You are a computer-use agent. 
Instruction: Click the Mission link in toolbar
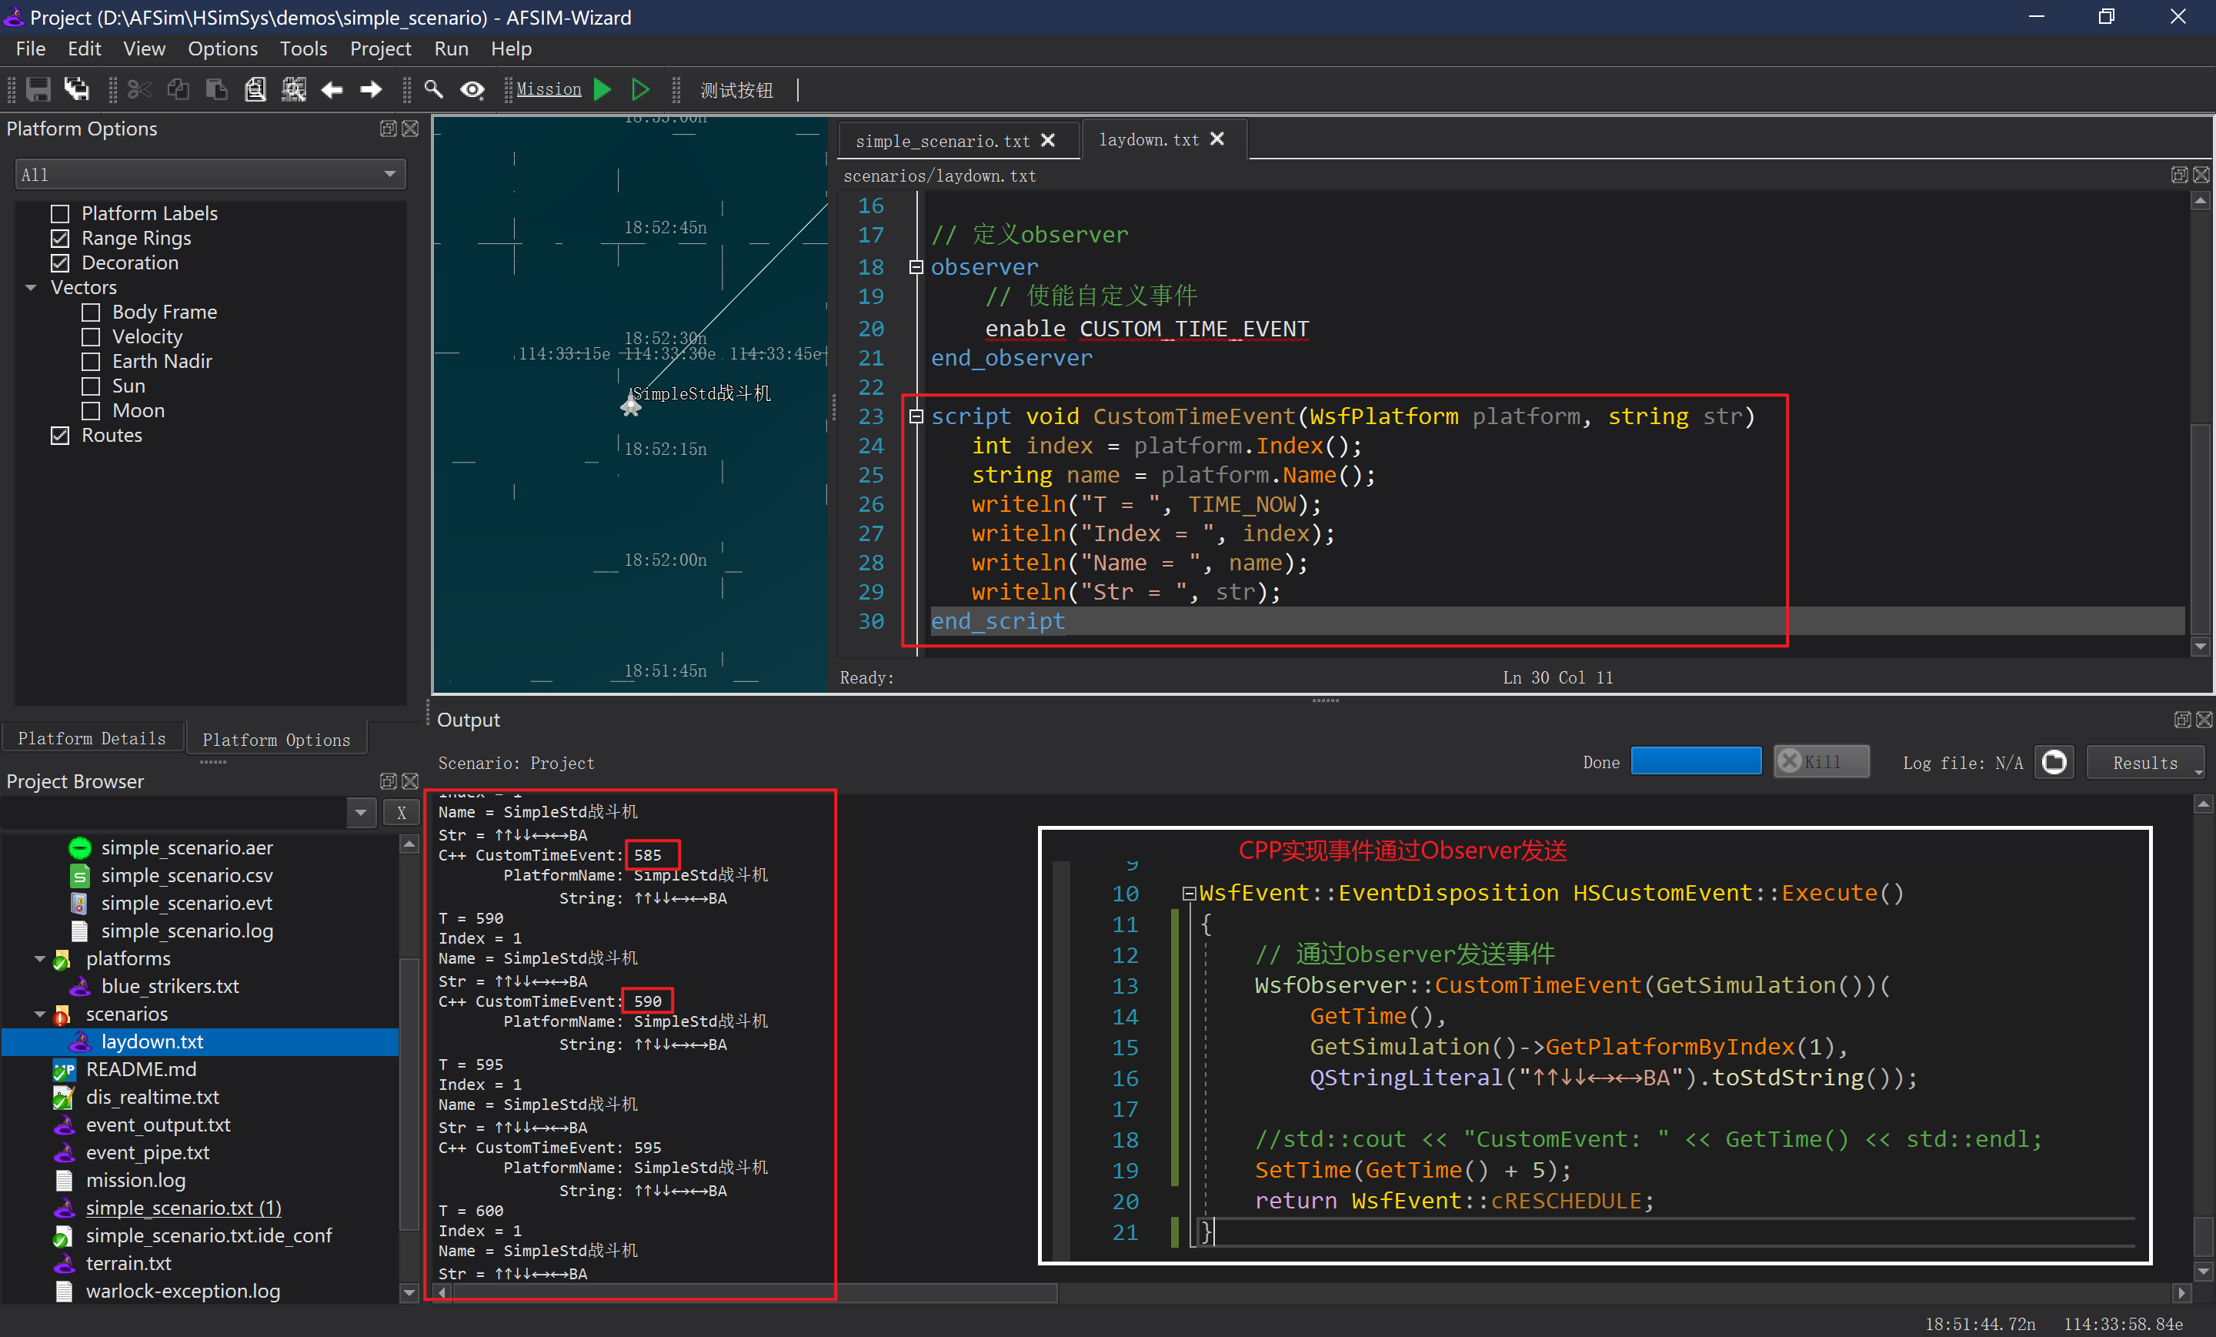pyautogui.click(x=548, y=89)
